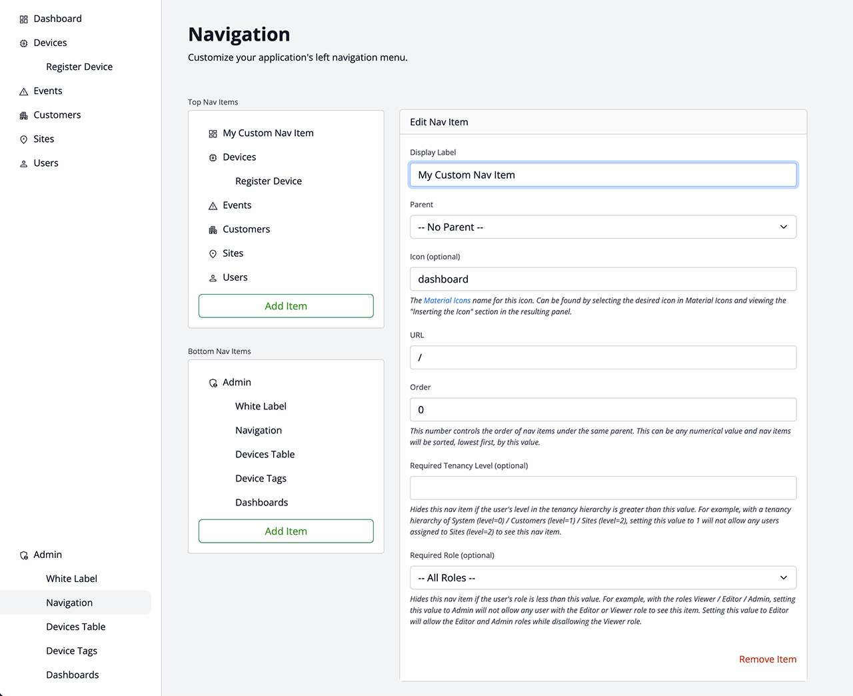The image size is (853, 696).
Task: Click the Users person icon in sidebar
Action: pos(24,163)
